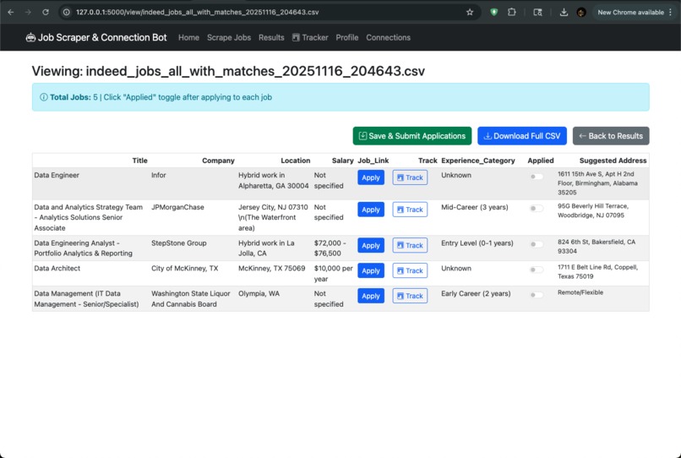The height and width of the screenshot is (458, 681).
Task: View site information icon in address bar
Action: click(67, 12)
